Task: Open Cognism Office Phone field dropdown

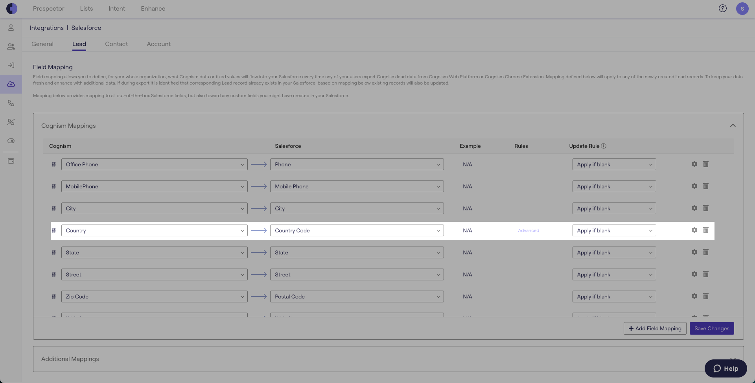Action: click(x=155, y=164)
